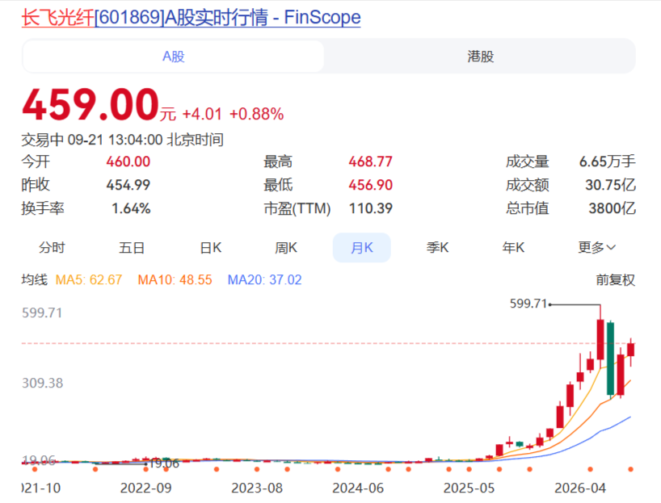Click the 换手率 value 1.64%

(x=131, y=208)
